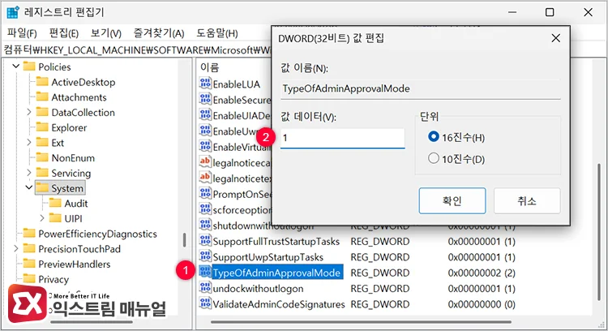Open the 즐겨찾기(A) menu
The width and height of the screenshot is (608, 331).
pos(159,33)
